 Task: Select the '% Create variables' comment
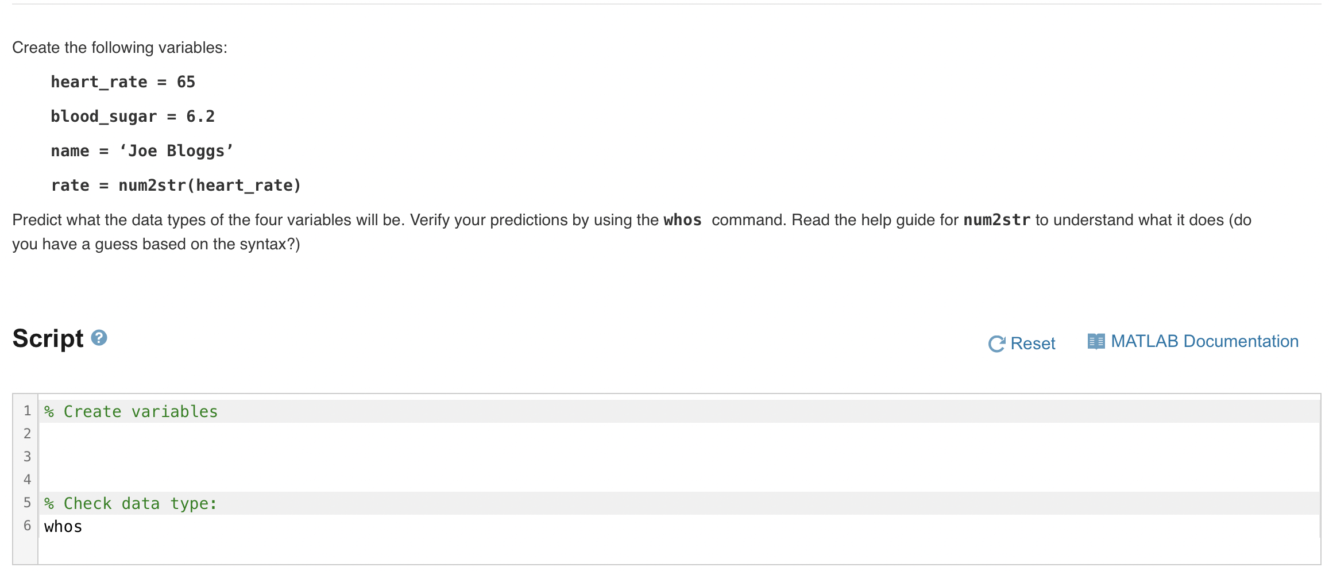point(131,411)
